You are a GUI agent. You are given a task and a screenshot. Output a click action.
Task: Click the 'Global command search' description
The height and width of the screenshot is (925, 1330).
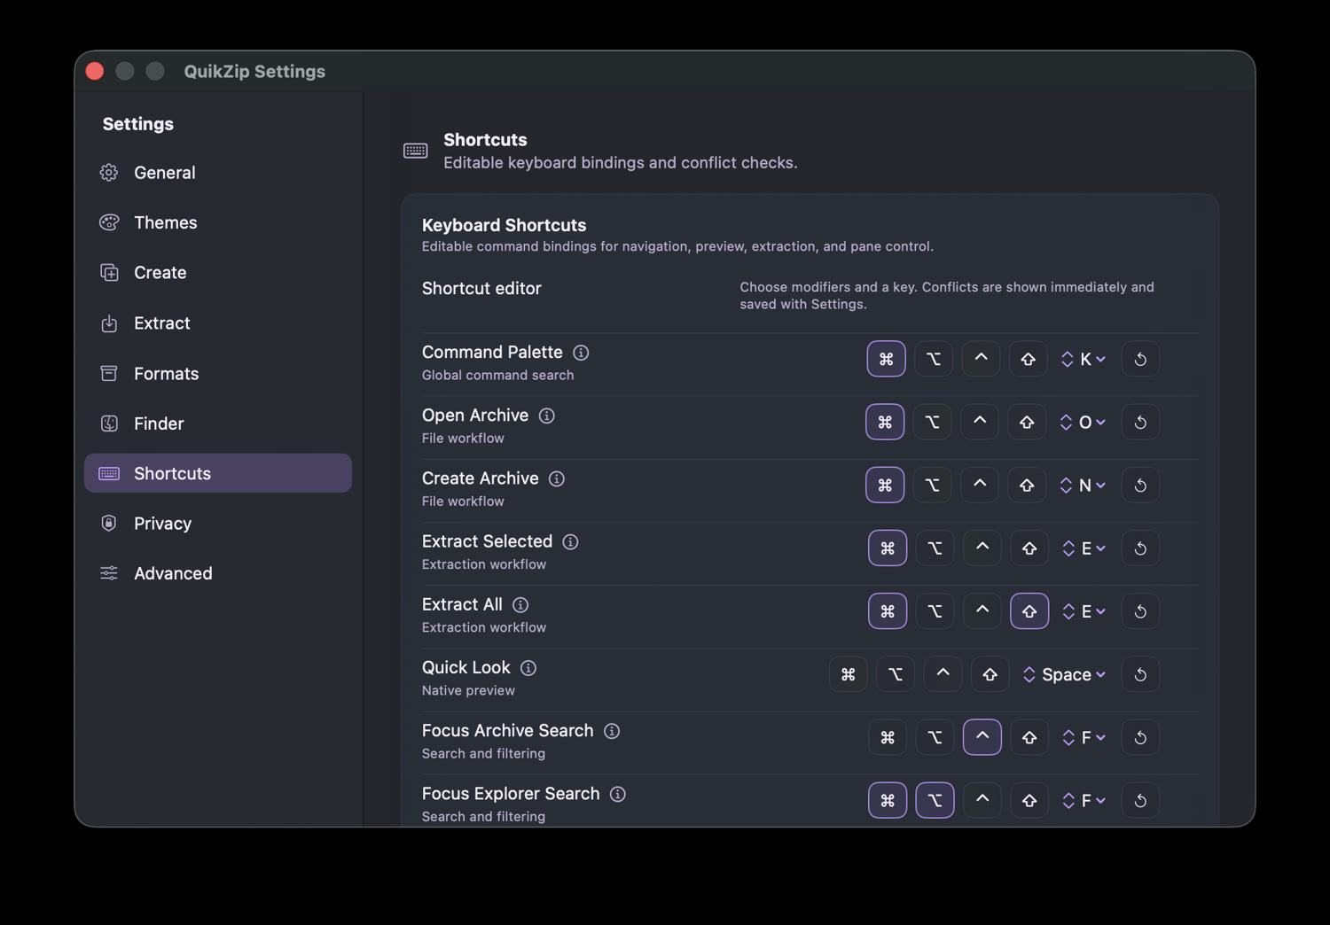pyautogui.click(x=497, y=375)
